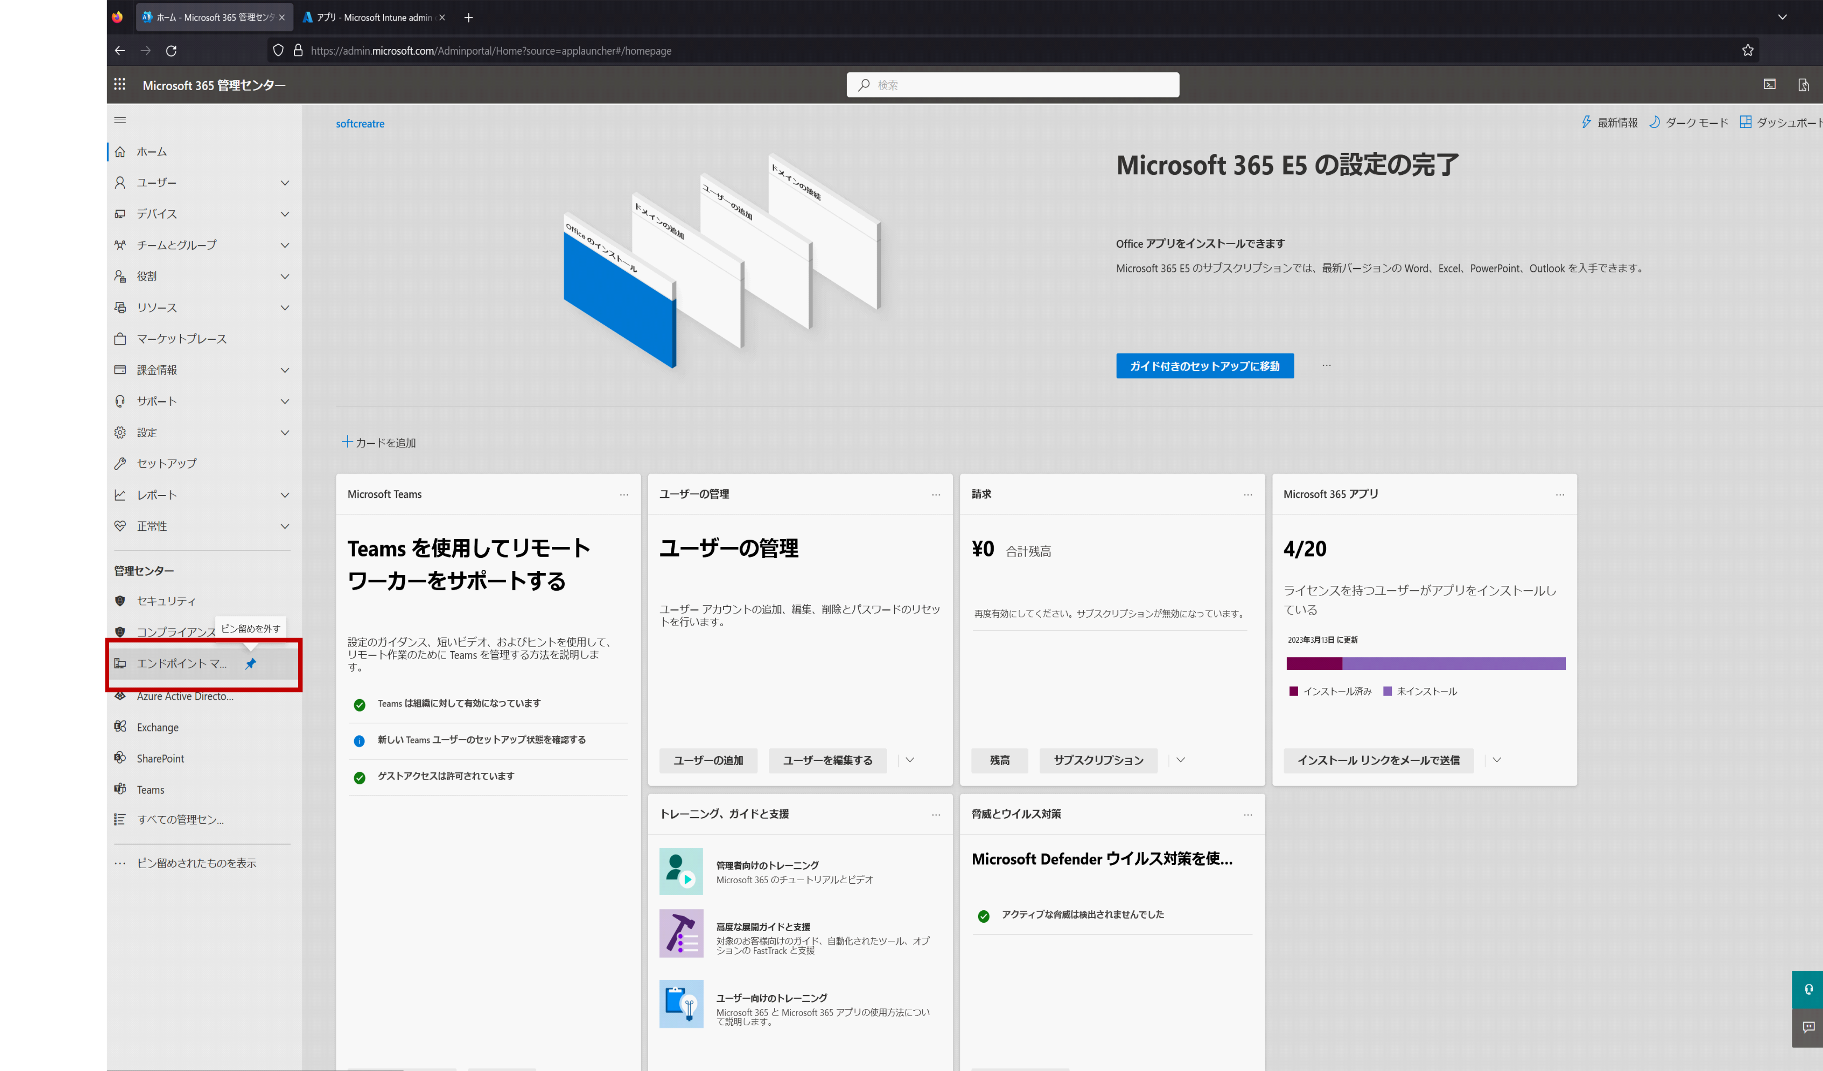The image size is (1823, 1071).
Task: Click ガイド付きのセットアップに移動 button
Action: pos(1205,366)
